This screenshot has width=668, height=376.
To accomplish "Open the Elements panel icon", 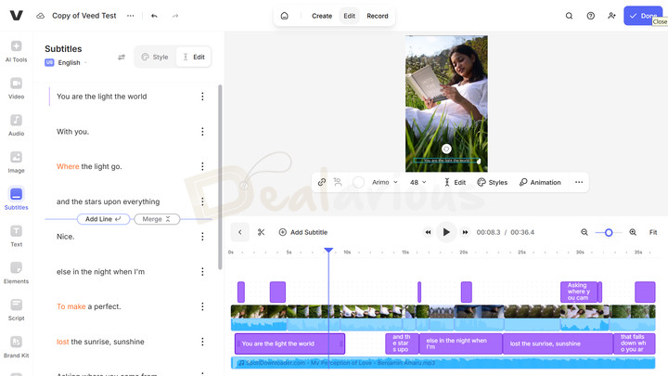I will tap(16, 274).
